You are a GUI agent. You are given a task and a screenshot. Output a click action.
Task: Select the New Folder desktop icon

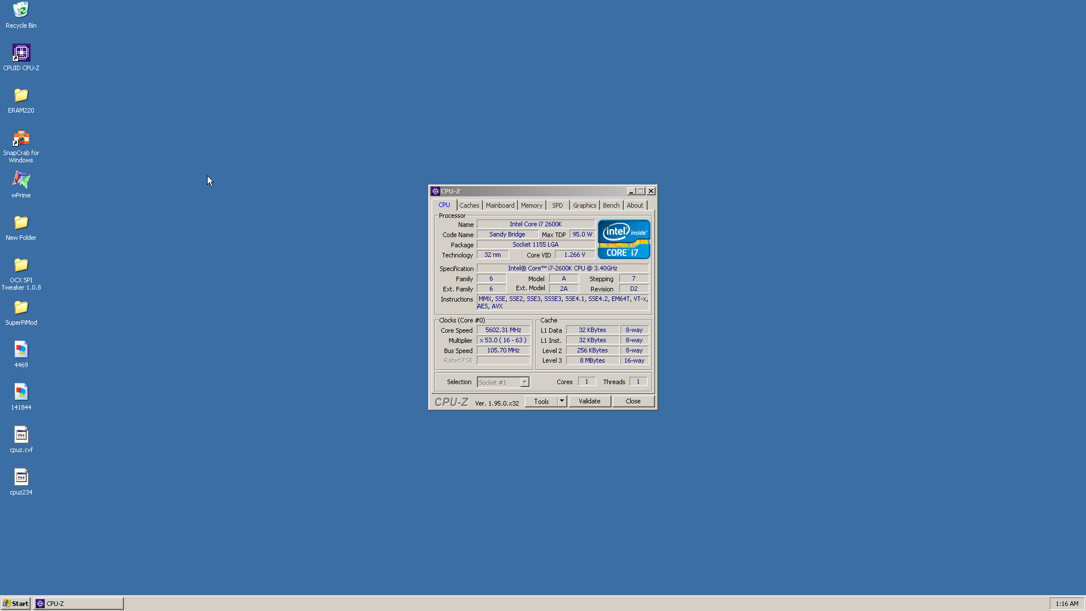(21, 227)
